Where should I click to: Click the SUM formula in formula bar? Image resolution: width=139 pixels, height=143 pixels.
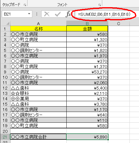tap(104, 14)
